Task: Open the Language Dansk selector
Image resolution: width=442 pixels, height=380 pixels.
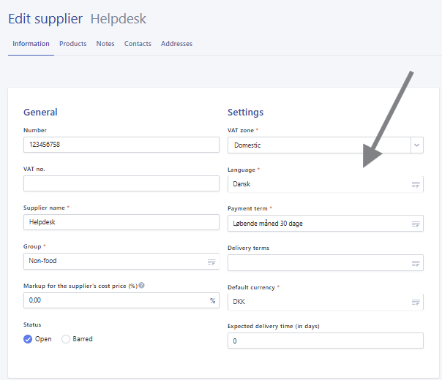Action: click(x=318, y=184)
